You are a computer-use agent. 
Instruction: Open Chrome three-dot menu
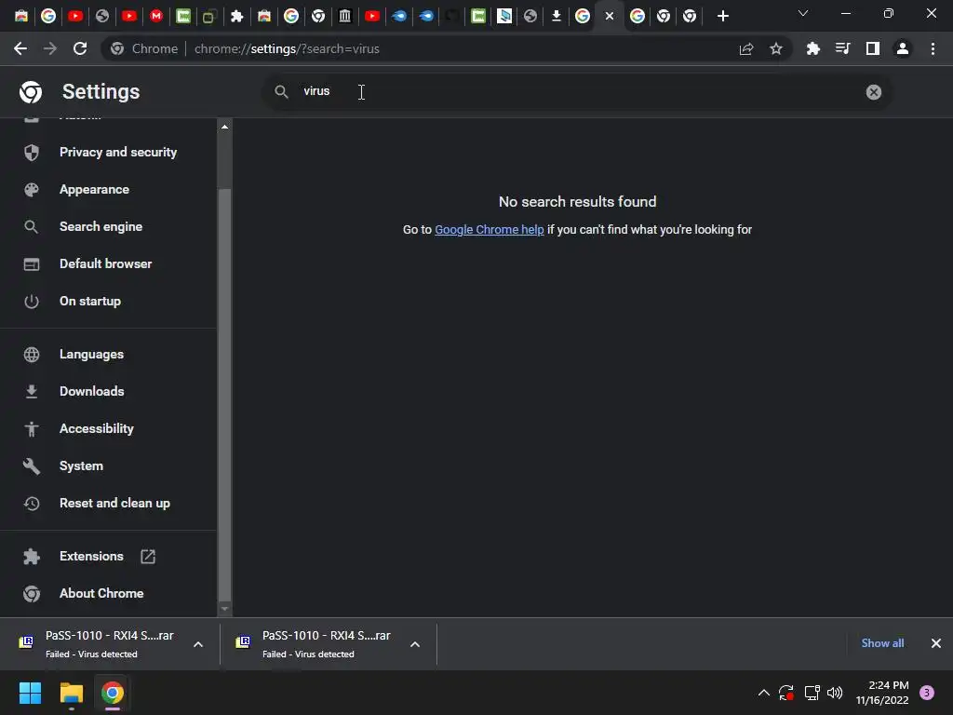[933, 48]
